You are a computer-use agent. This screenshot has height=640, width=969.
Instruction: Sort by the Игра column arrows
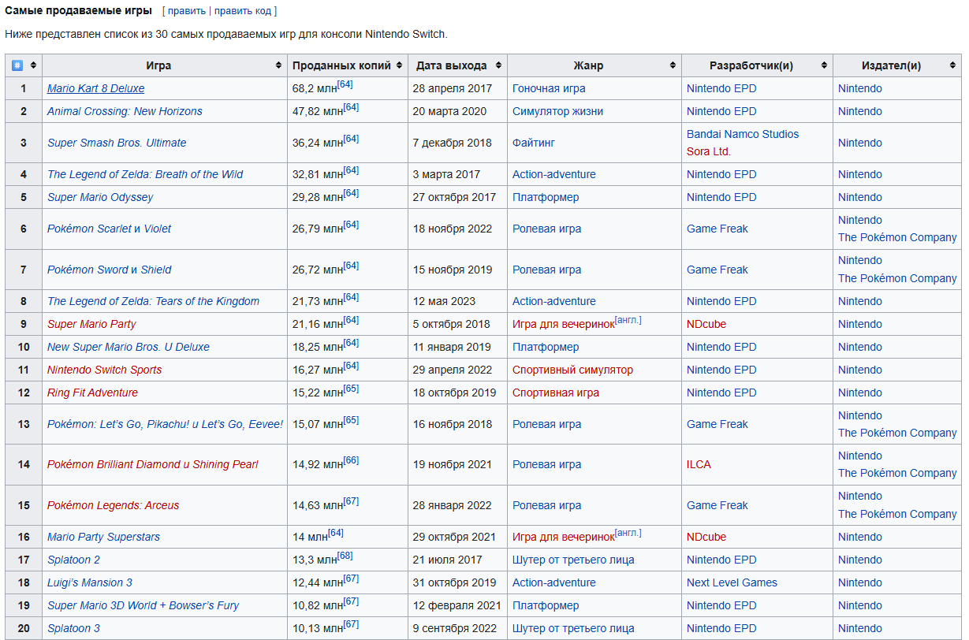pos(278,65)
